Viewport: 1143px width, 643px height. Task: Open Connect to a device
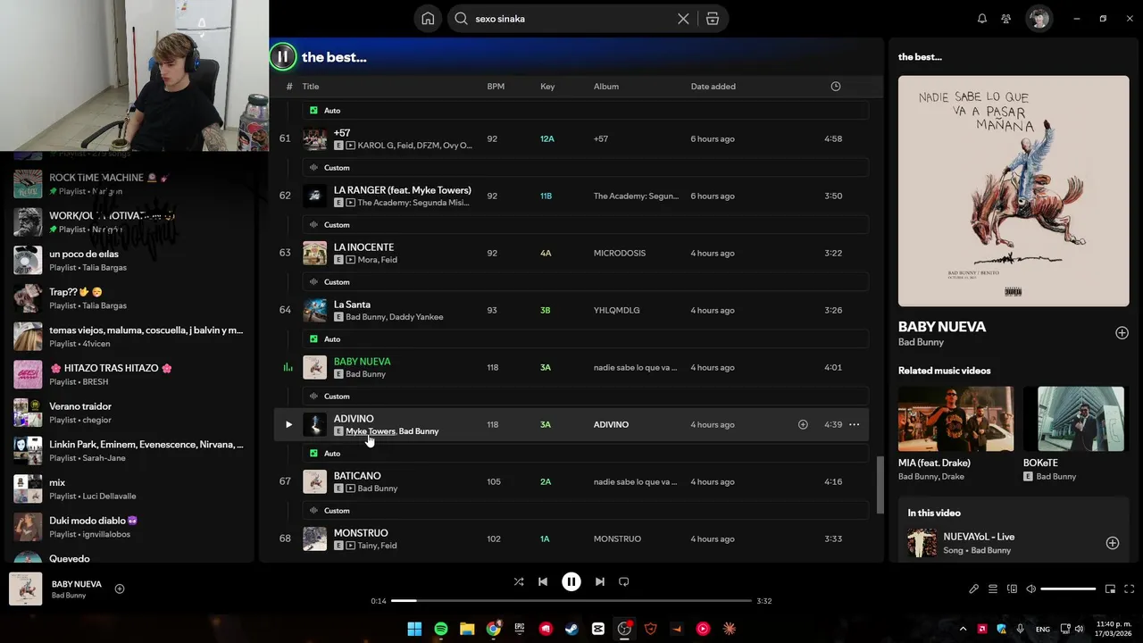(1012, 589)
